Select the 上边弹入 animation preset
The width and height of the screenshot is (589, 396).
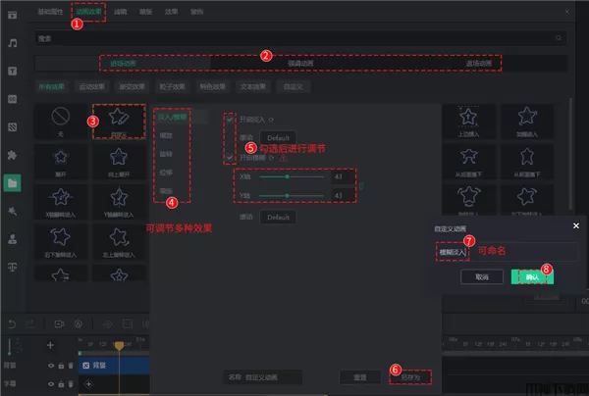coord(469,122)
